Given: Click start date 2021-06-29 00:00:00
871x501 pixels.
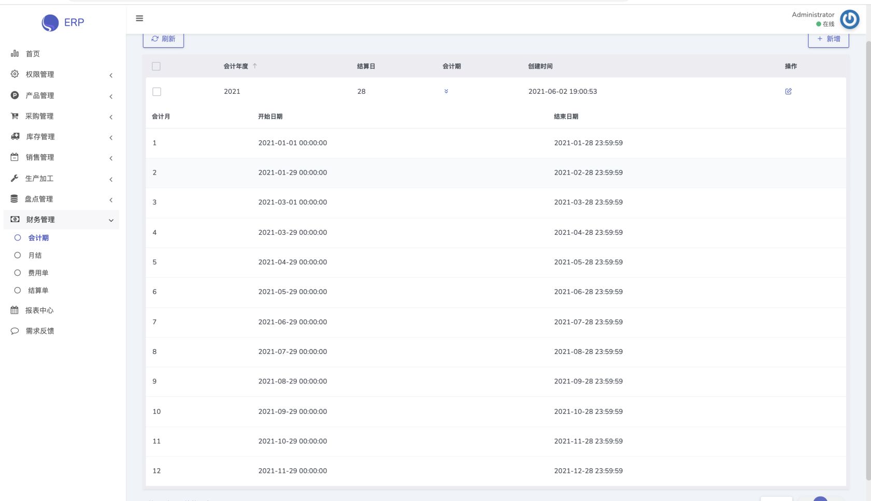Looking at the screenshot, I should click(292, 322).
